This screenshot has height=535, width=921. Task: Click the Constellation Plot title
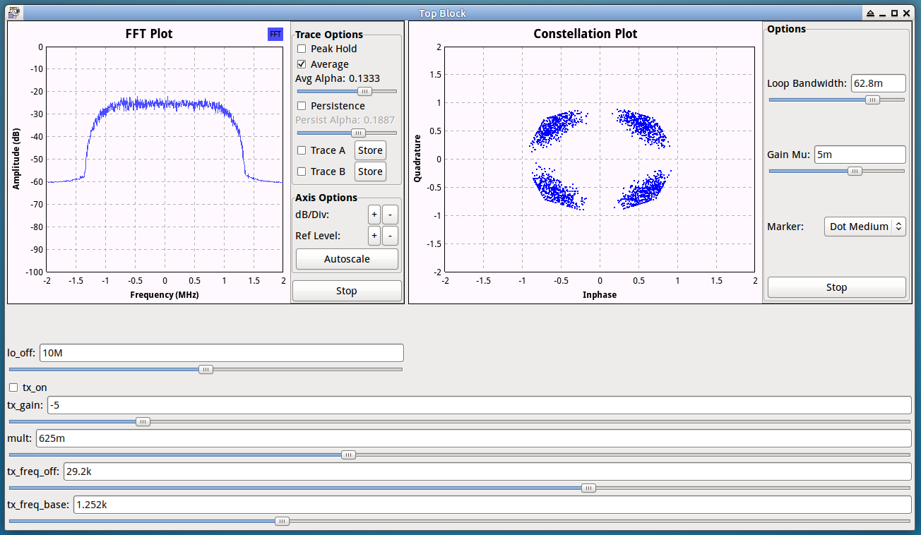[x=586, y=34]
